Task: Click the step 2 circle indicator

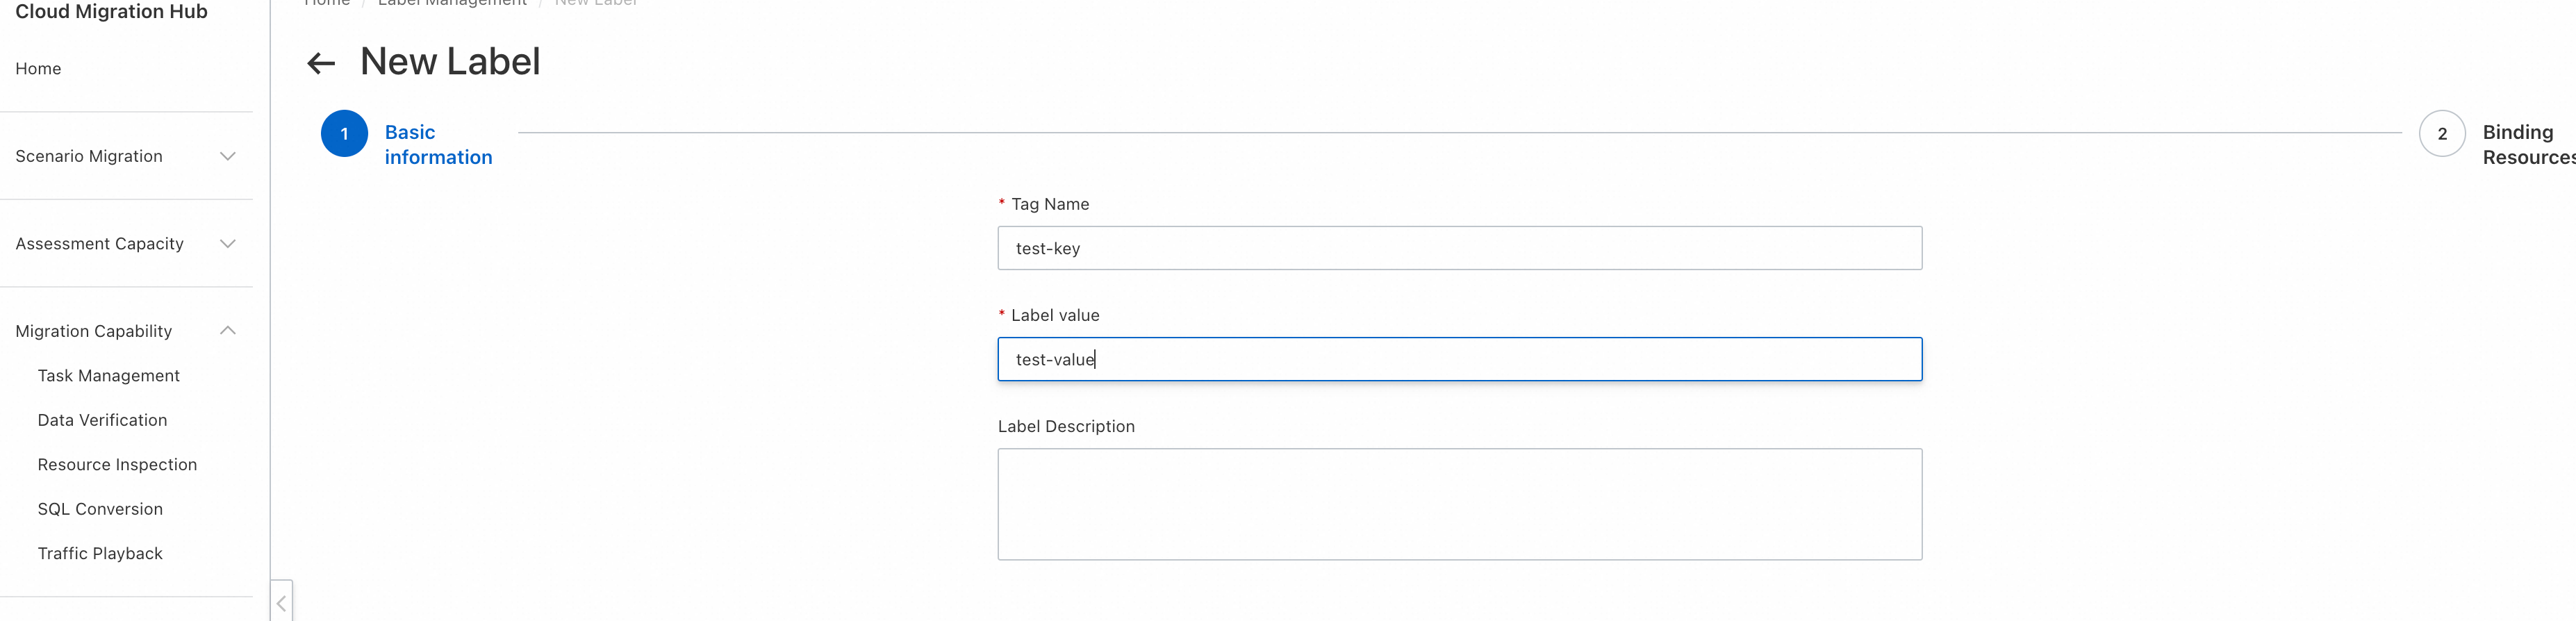Action: [2441, 134]
